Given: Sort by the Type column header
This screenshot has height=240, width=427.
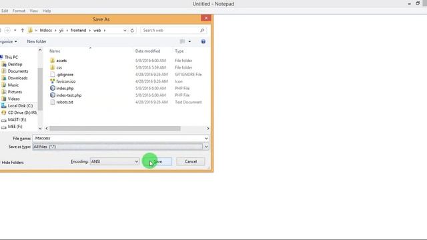Looking at the screenshot, I should [x=179, y=51].
